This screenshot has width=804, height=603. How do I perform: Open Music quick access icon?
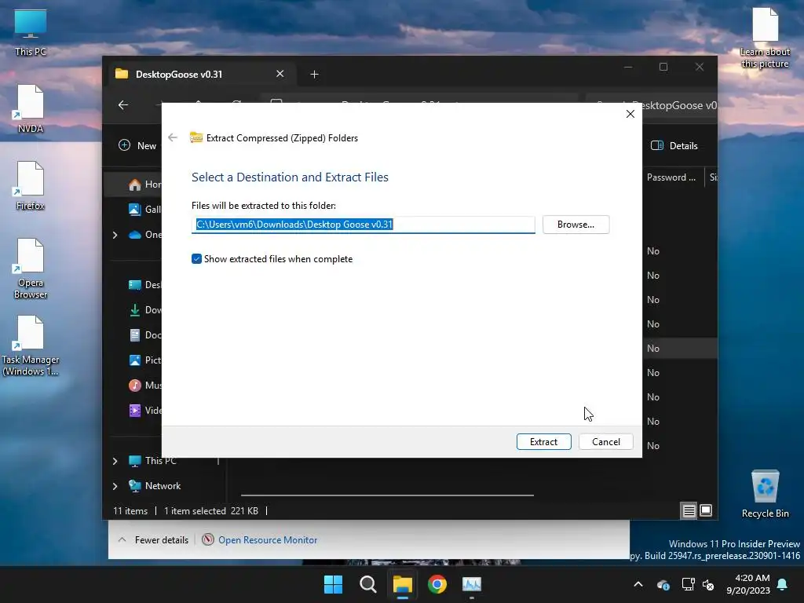click(x=135, y=385)
